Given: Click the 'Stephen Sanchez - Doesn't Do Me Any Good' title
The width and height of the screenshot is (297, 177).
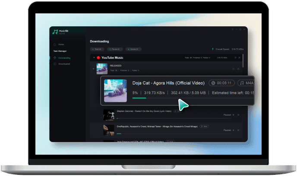Looking at the screenshot, I should pyautogui.click(x=144, y=111).
